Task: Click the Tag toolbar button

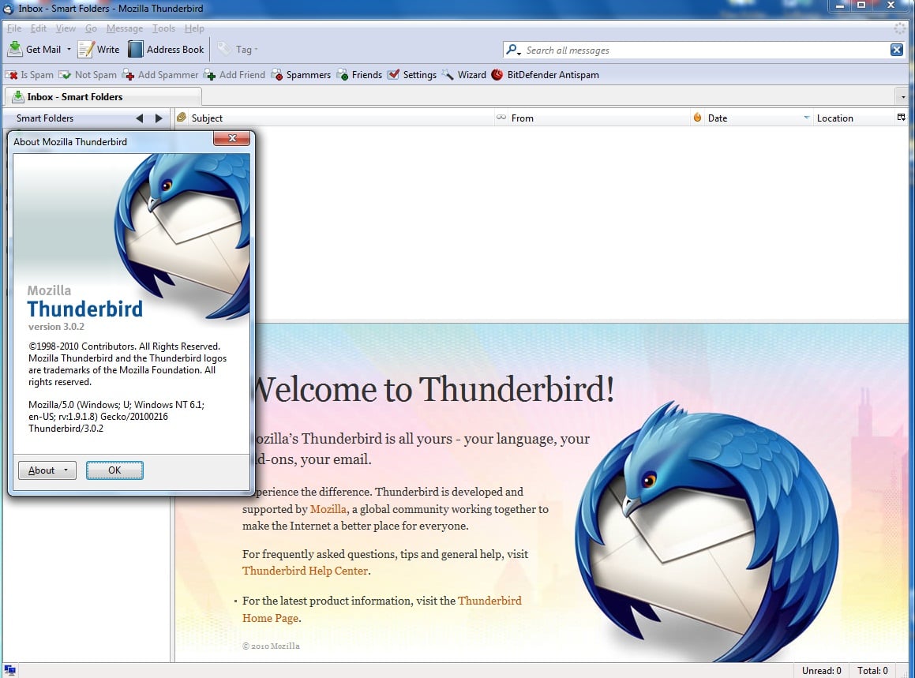Action: click(x=238, y=50)
